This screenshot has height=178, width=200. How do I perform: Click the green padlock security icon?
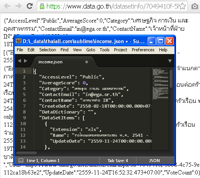[x=42, y=6]
